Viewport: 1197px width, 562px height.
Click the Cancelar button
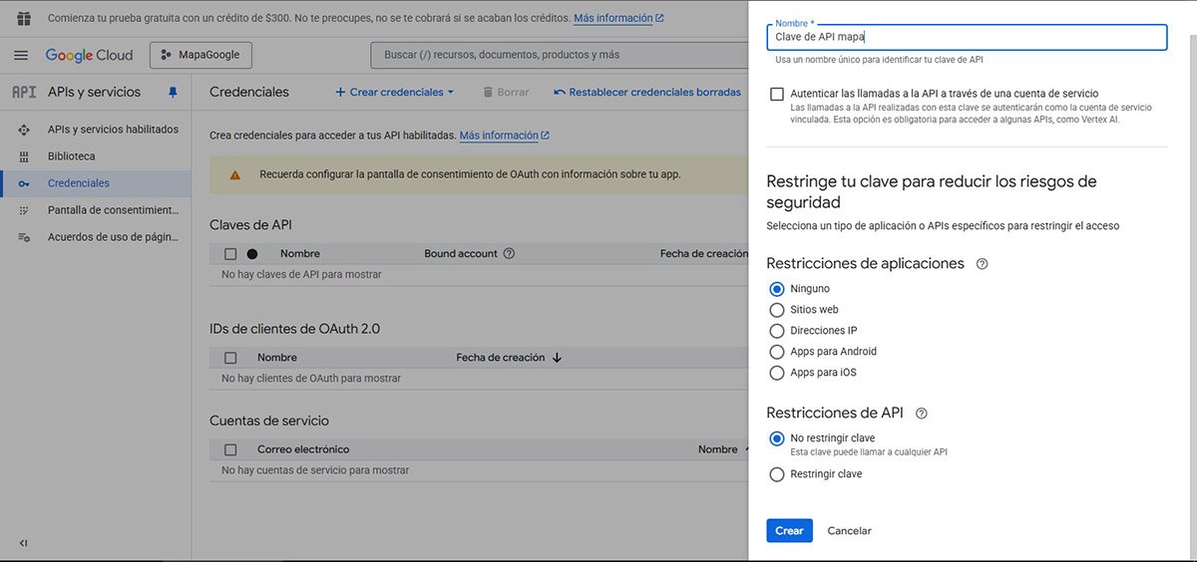coord(850,531)
